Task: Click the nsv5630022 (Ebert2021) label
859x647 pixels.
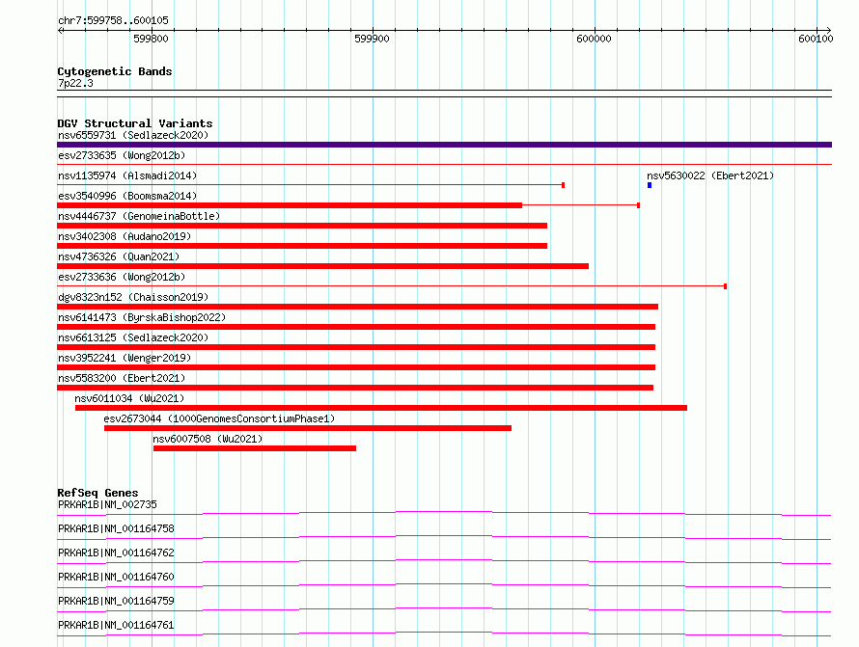Action: [710, 175]
